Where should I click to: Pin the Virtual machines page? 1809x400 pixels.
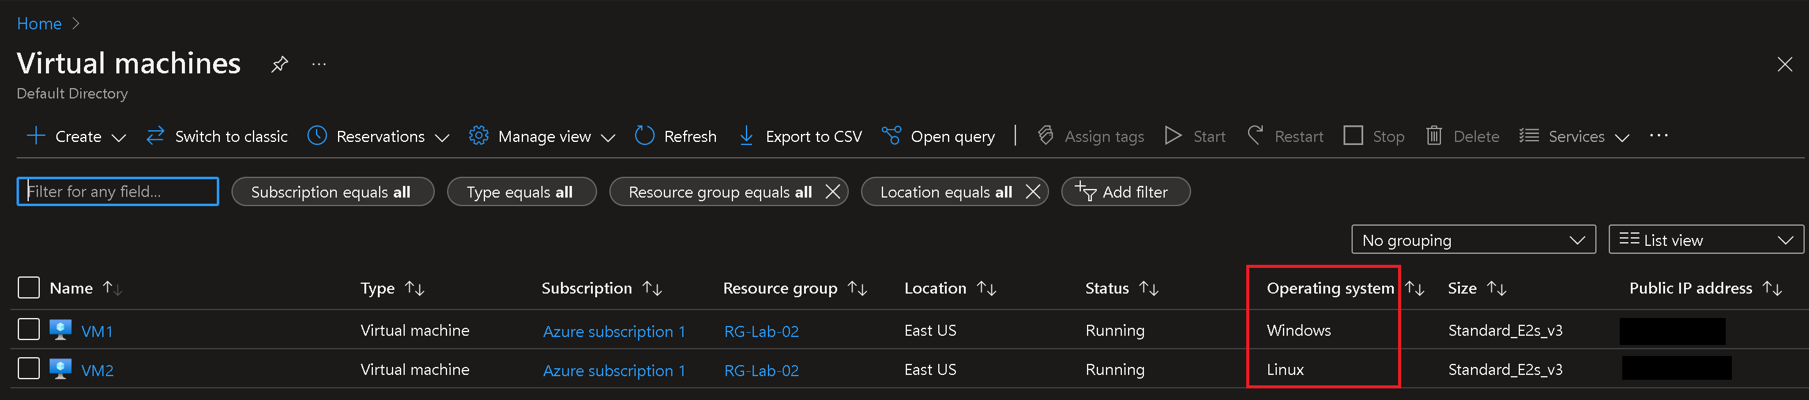[x=279, y=65]
